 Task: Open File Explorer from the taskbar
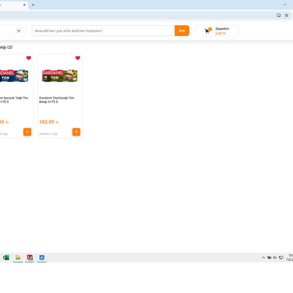[x=18, y=258]
